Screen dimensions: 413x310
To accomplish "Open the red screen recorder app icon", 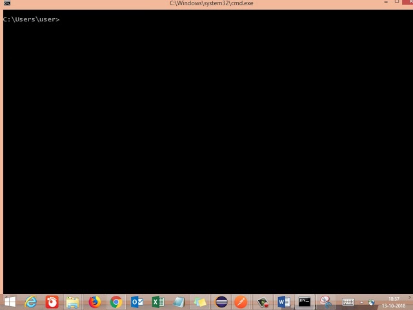I will click(52, 302).
